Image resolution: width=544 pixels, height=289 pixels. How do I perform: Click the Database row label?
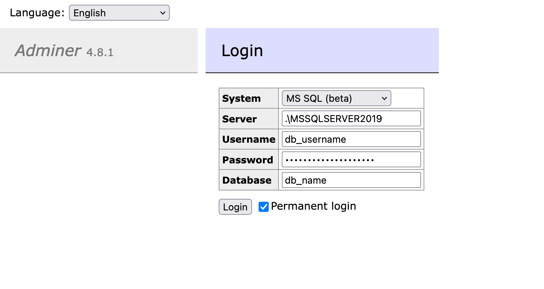pyautogui.click(x=247, y=180)
